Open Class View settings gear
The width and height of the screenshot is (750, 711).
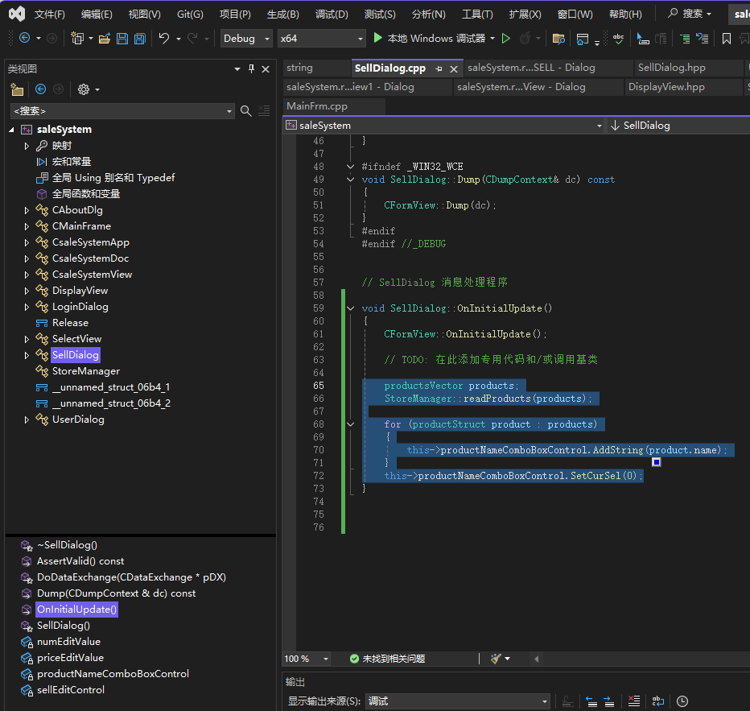84,89
